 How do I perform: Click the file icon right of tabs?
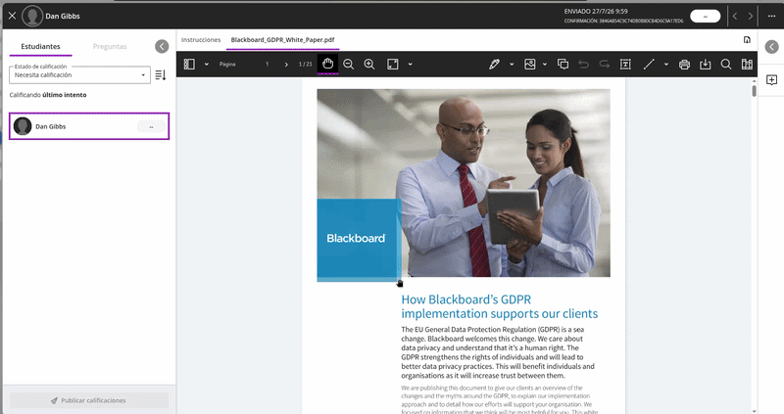747,40
